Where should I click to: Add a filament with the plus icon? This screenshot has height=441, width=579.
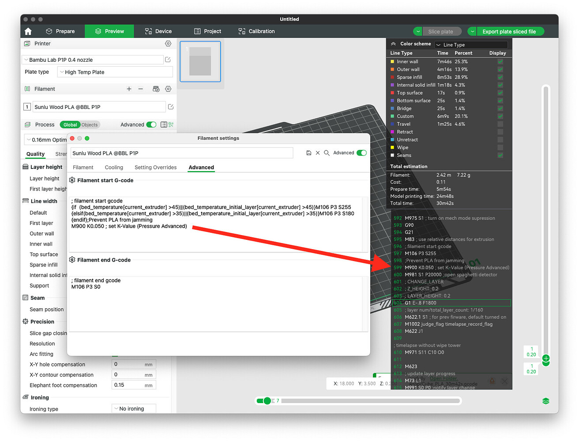129,89
